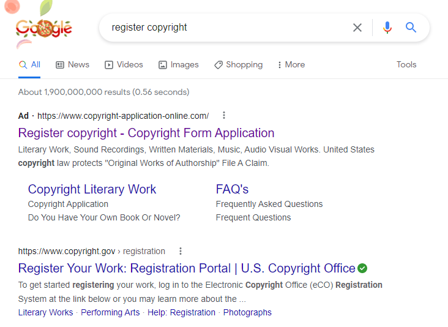Open the Shopping results tab
Image resolution: width=448 pixels, height=327 pixels.
point(238,65)
